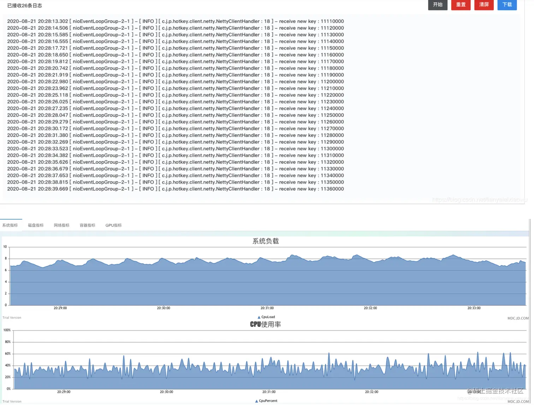Download logs with the blue 下载 button
Viewport: 534px width, 405px height.
click(507, 5)
